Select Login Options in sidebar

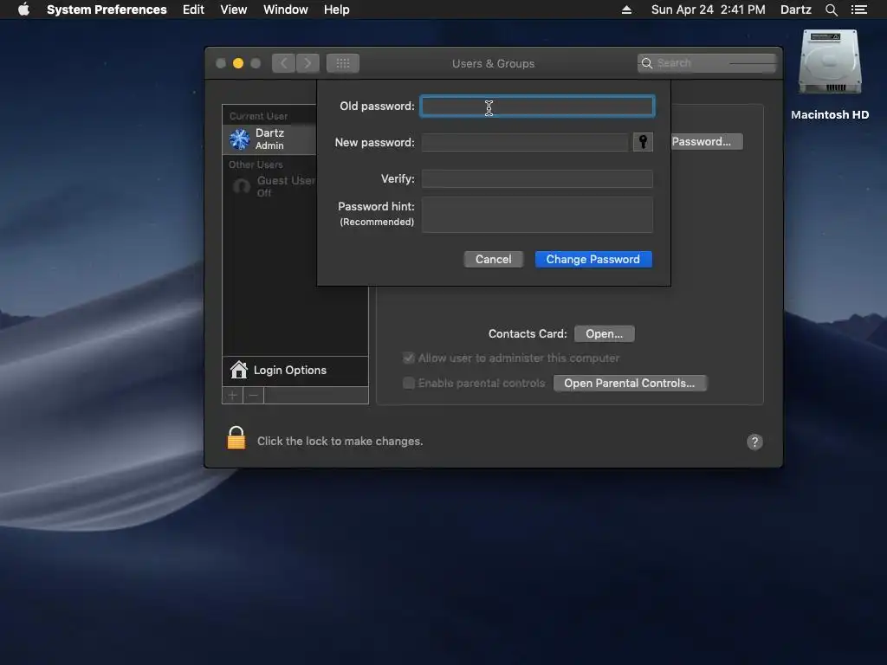pos(295,371)
